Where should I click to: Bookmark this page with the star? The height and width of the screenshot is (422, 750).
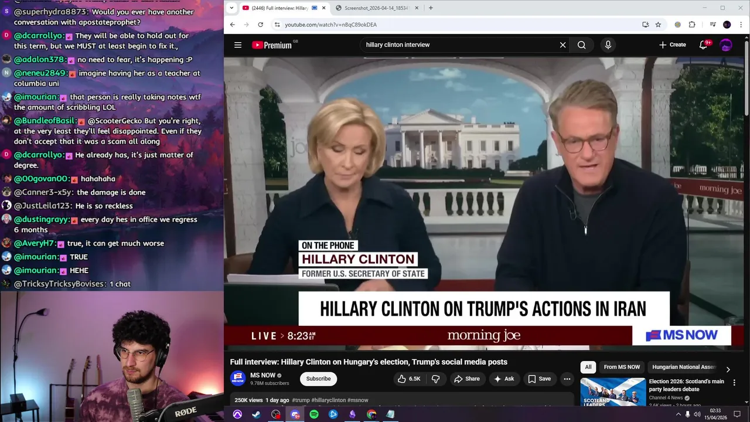point(658,25)
